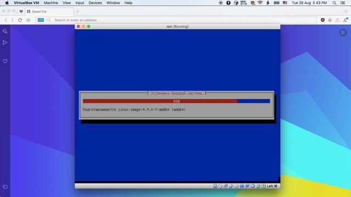Click the blue display status icon

pyautogui.click(x=242, y=186)
